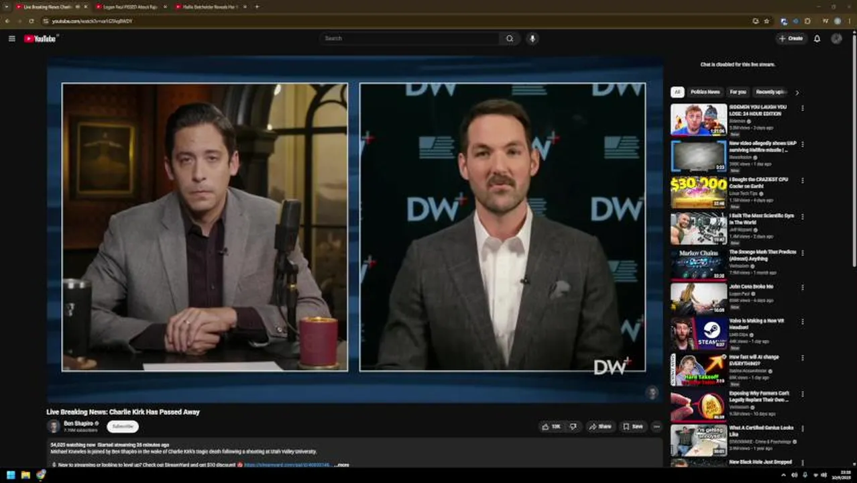View site information icon in the address bar
This screenshot has height=483, width=857.
[x=46, y=21]
